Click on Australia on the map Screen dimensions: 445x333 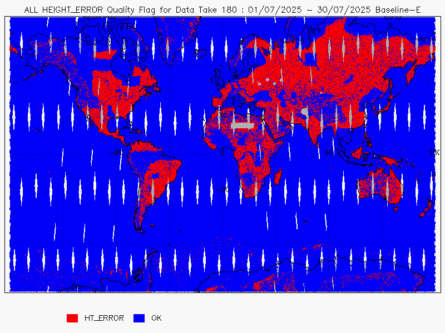[x=380, y=185]
